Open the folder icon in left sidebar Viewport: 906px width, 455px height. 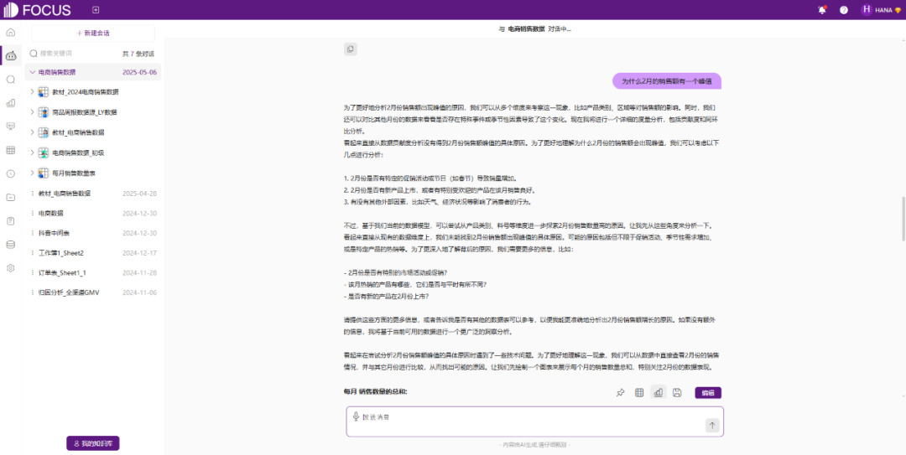tap(10, 198)
